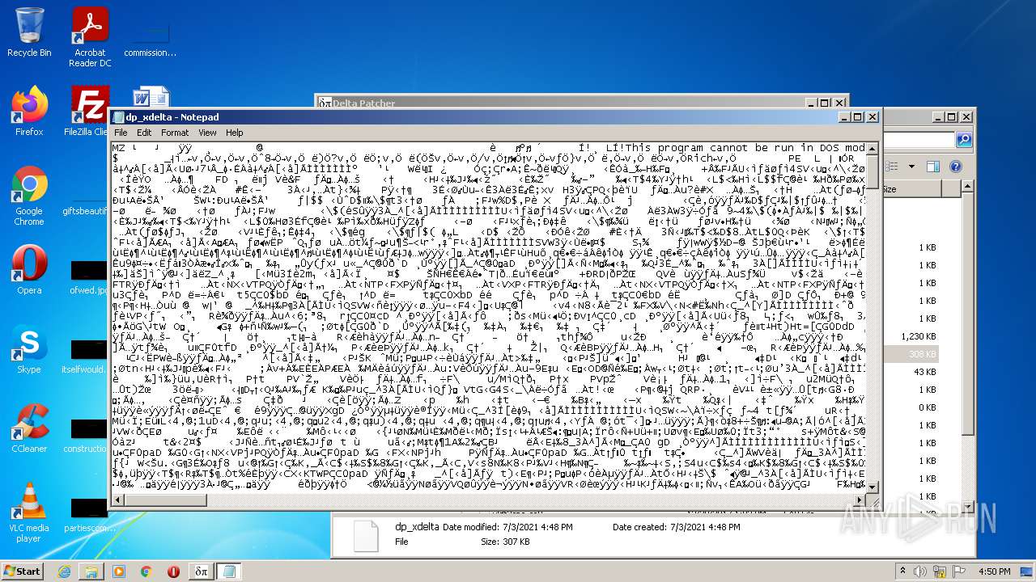
Task: Toggle the Explorer preview pane icon
Action: point(932,167)
